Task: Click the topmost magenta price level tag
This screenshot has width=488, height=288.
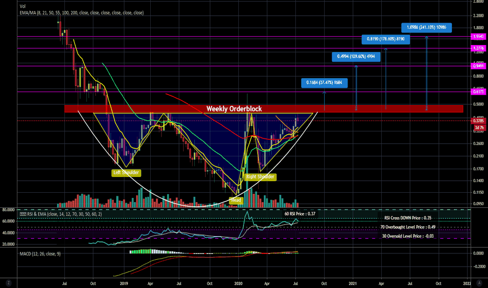Action: coord(479,37)
